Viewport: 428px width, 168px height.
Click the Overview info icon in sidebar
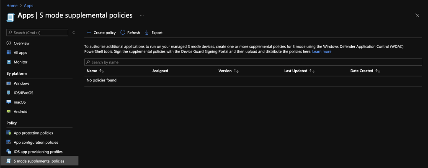9,43
